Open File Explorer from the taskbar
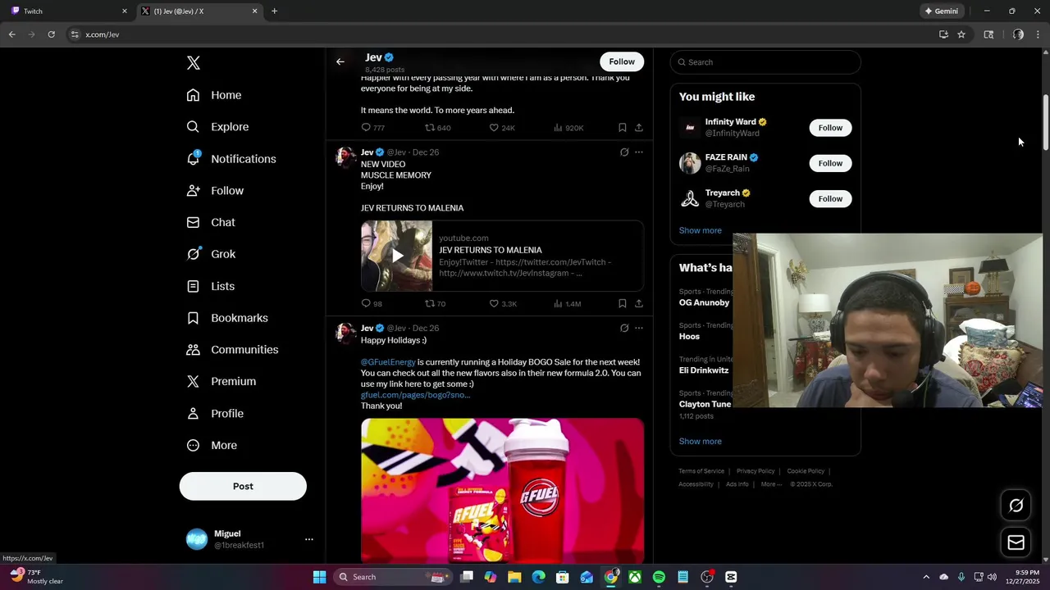 coord(514,577)
